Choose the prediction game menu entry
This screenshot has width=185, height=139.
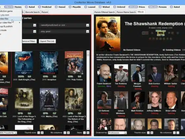11,11
